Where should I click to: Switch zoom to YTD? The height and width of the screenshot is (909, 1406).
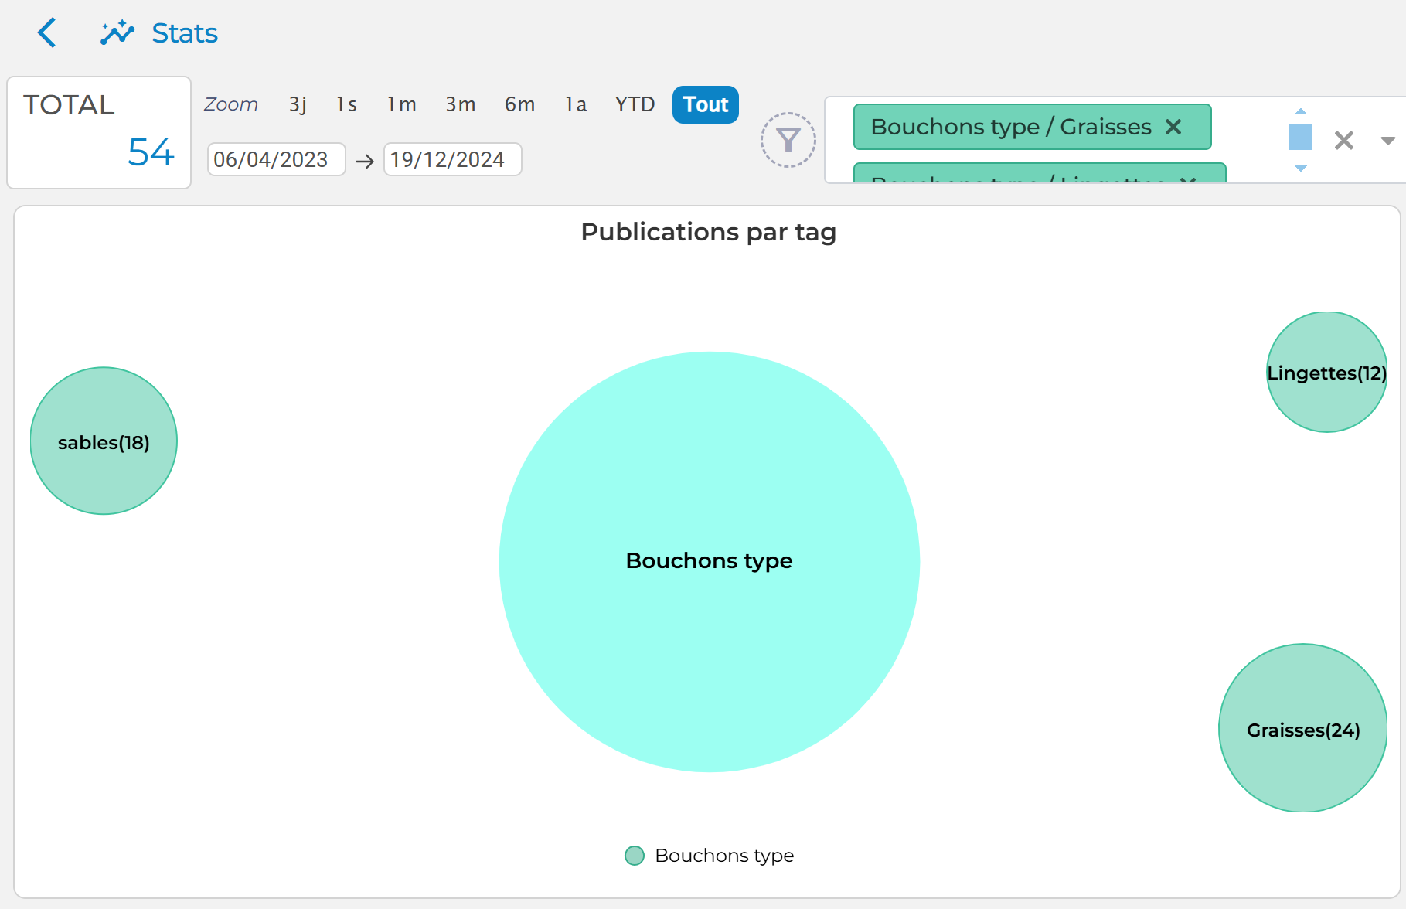pyautogui.click(x=635, y=104)
